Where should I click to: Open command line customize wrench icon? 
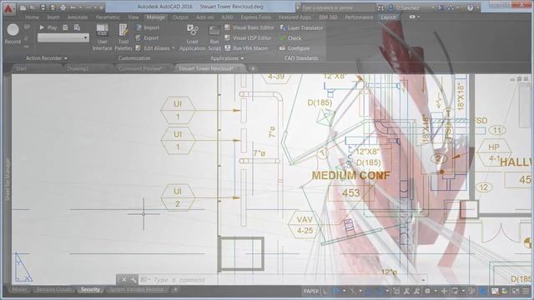133,280
